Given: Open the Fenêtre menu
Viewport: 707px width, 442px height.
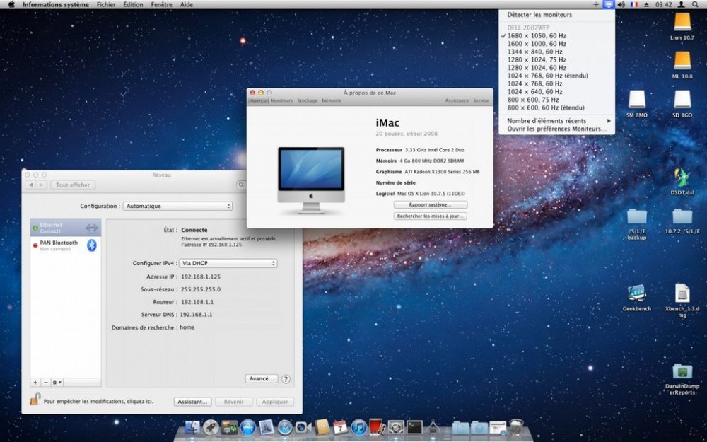Looking at the screenshot, I should 161,4.
